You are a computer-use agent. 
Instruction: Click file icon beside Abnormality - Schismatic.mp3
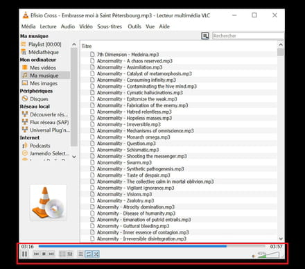pos(92,150)
